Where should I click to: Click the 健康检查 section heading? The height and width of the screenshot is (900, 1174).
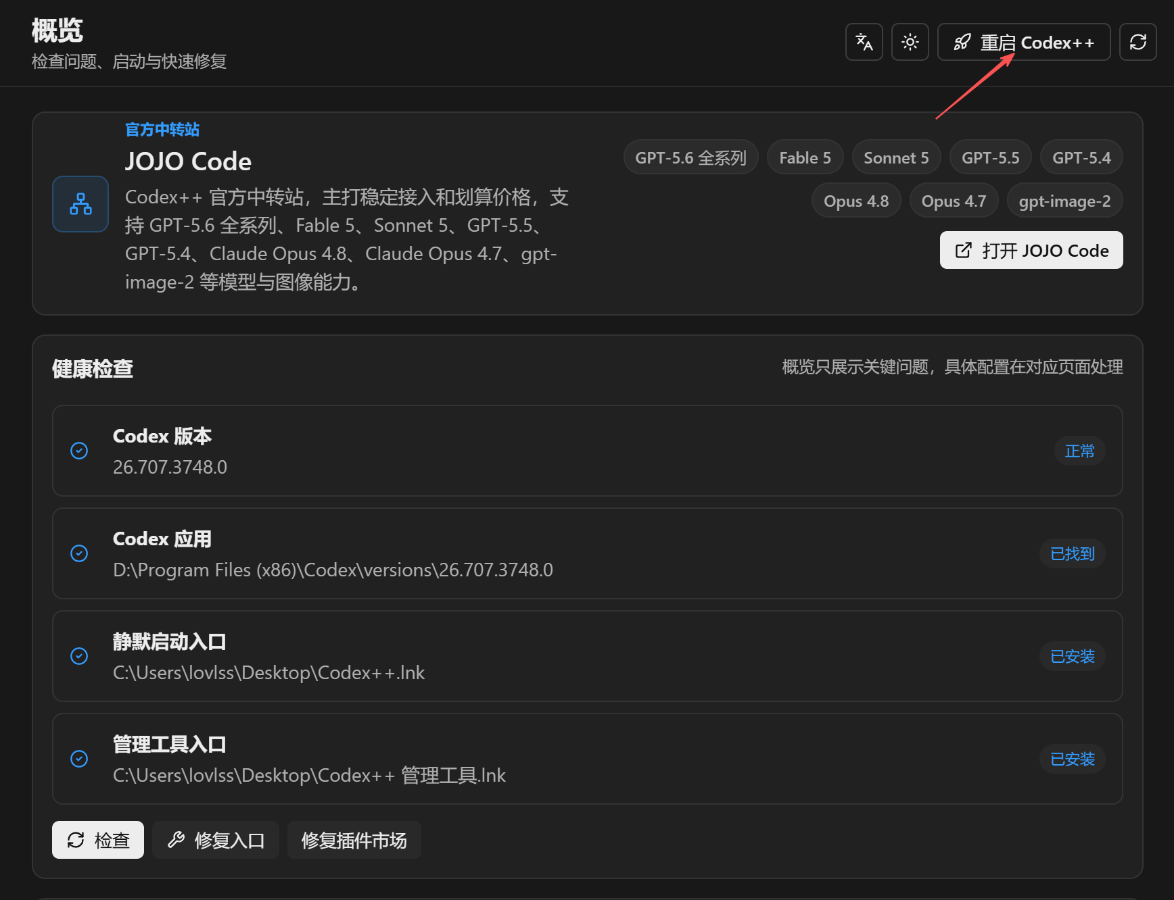[93, 368]
